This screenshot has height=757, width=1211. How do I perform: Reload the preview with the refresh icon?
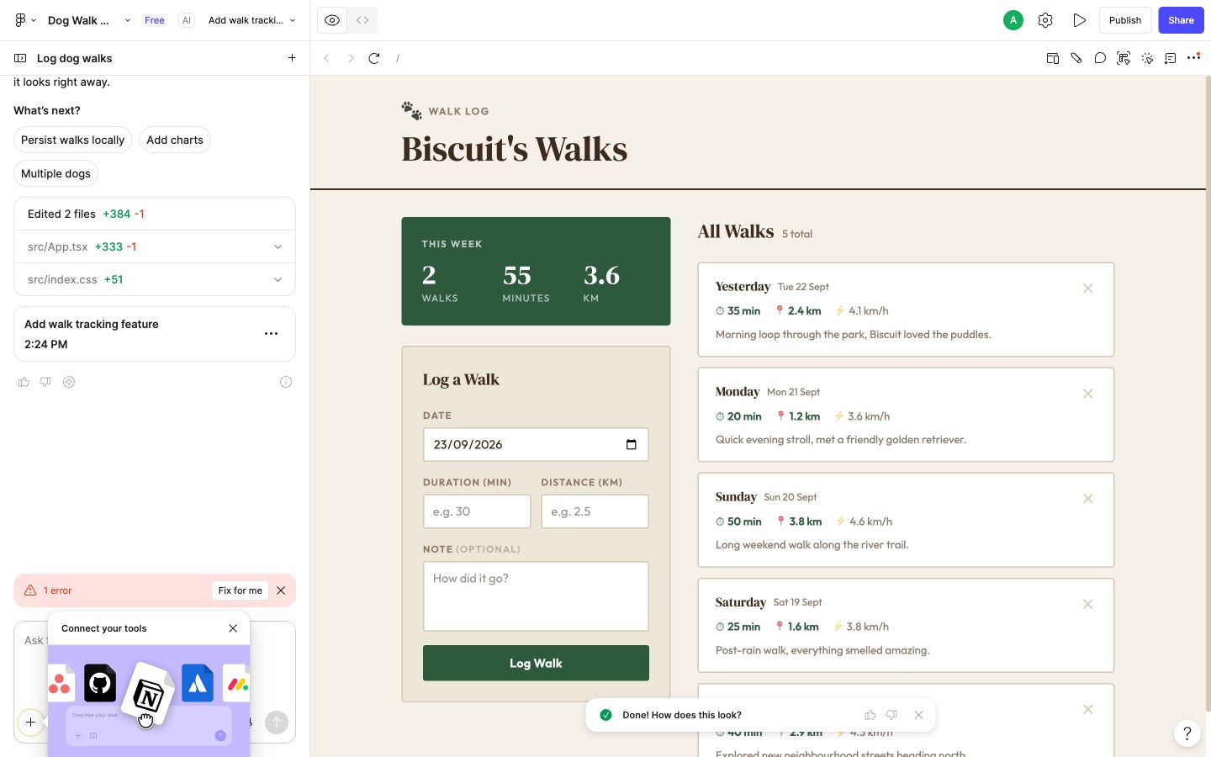(x=374, y=58)
